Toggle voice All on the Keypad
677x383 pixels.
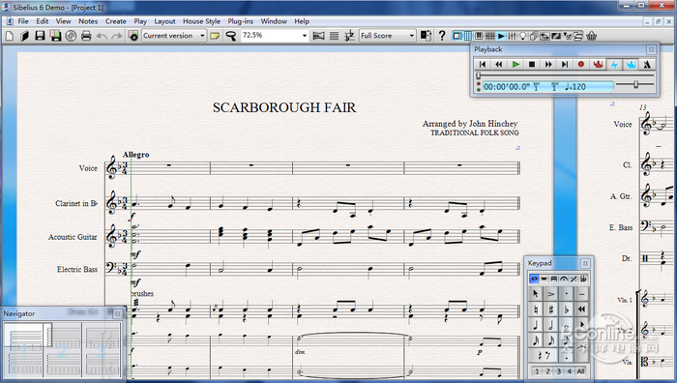point(580,371)
